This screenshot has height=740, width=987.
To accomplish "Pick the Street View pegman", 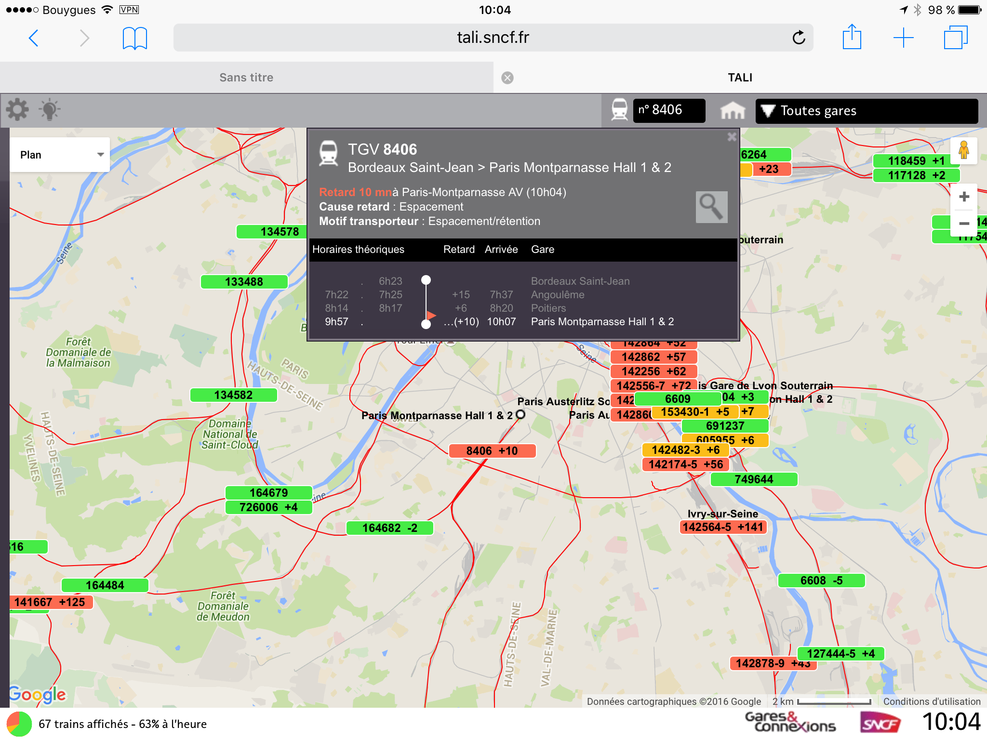I will tap(964, 150).
